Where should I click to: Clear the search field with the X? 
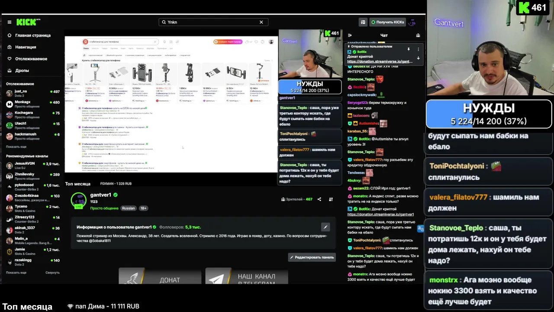[x=261, y=22]
